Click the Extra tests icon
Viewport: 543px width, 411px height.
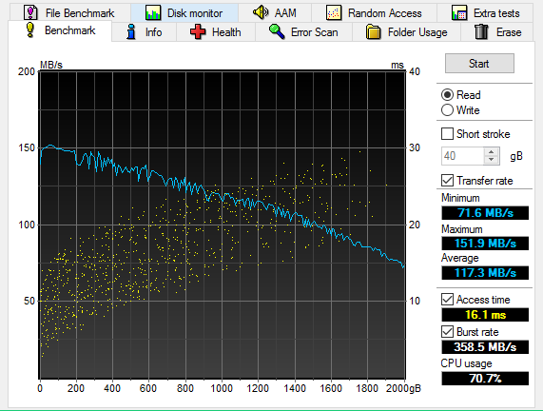click(x=459, y=12)
